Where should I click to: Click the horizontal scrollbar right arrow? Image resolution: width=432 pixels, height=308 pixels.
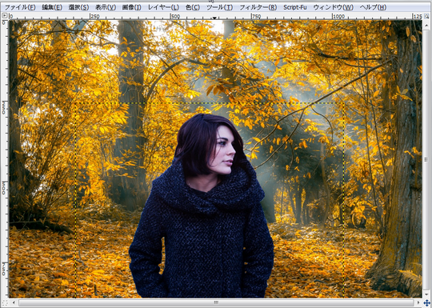(x=418, y=302)
